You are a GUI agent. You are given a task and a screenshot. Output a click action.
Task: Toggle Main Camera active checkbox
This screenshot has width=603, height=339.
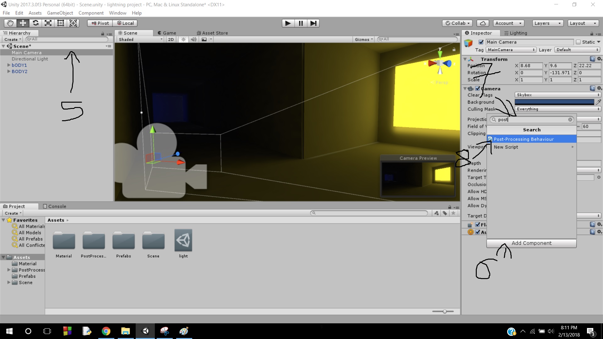(481, 42)
